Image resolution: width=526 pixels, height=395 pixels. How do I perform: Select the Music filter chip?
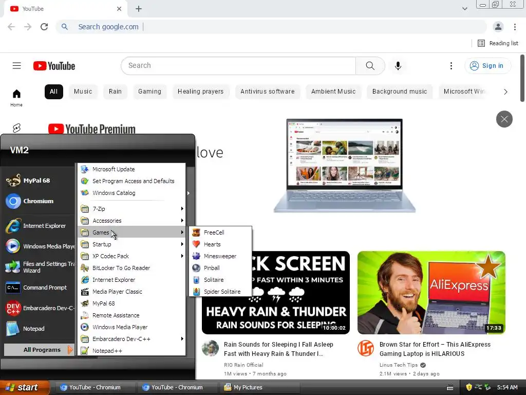[x=83, y=92]
